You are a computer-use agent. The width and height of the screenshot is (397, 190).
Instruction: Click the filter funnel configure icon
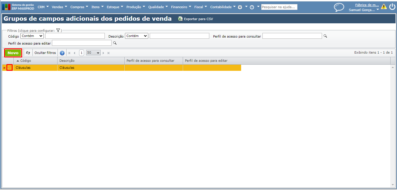[58, 30]
